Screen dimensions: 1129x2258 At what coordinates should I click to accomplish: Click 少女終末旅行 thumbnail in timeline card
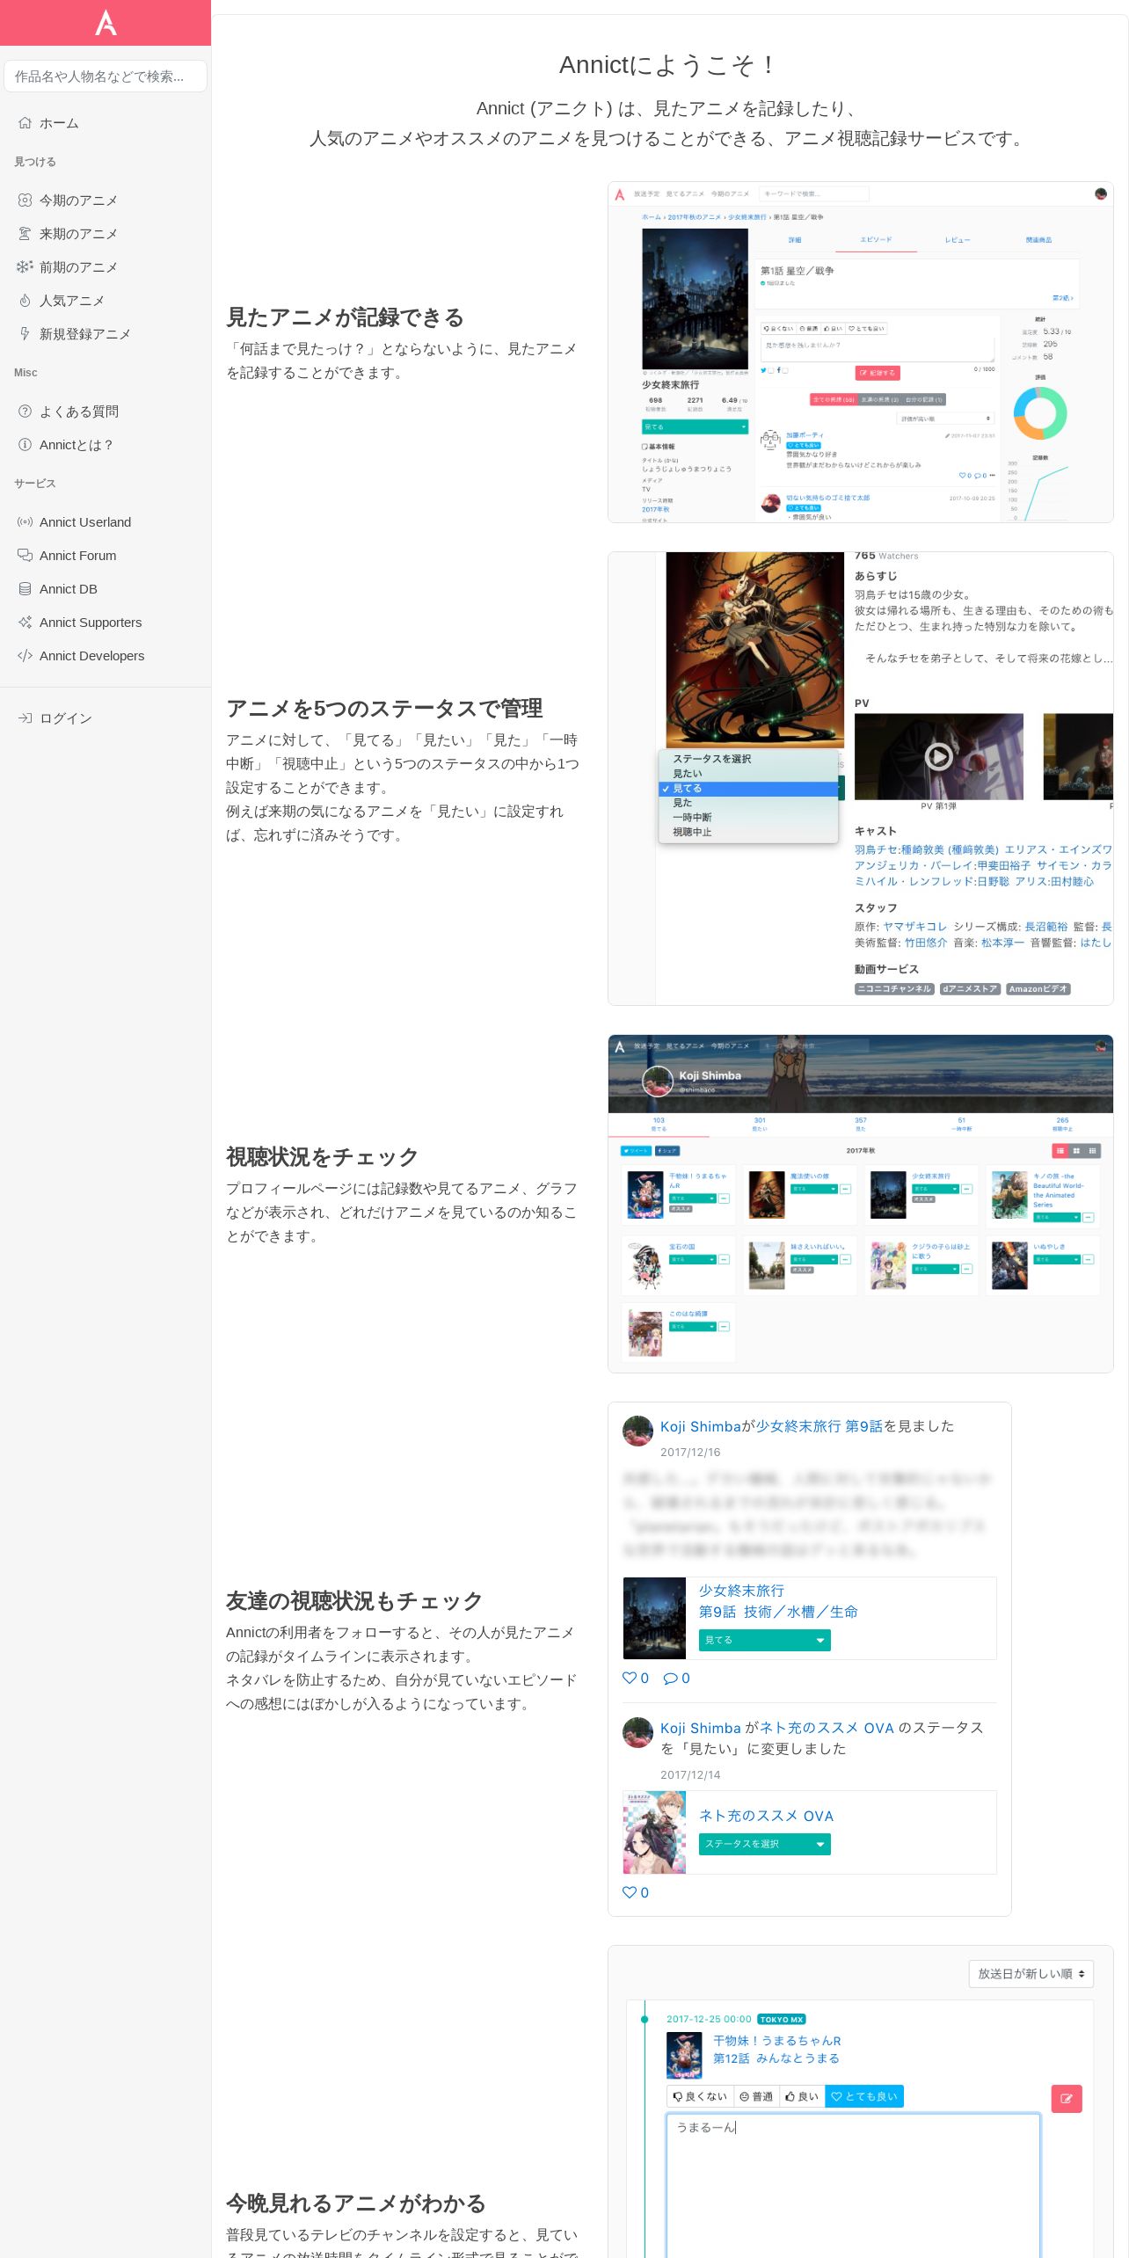coord(654,1619)
